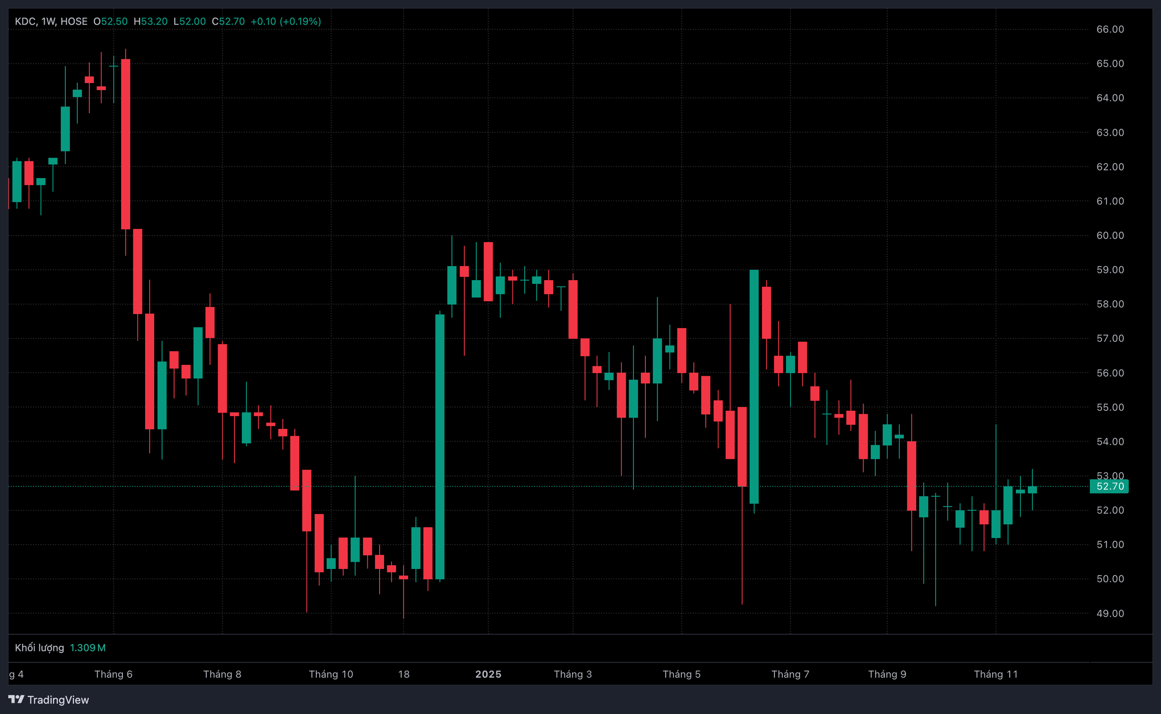Click the Tháng 9 time axis label
The image size is (1161, 714).
tap(887, 674)
